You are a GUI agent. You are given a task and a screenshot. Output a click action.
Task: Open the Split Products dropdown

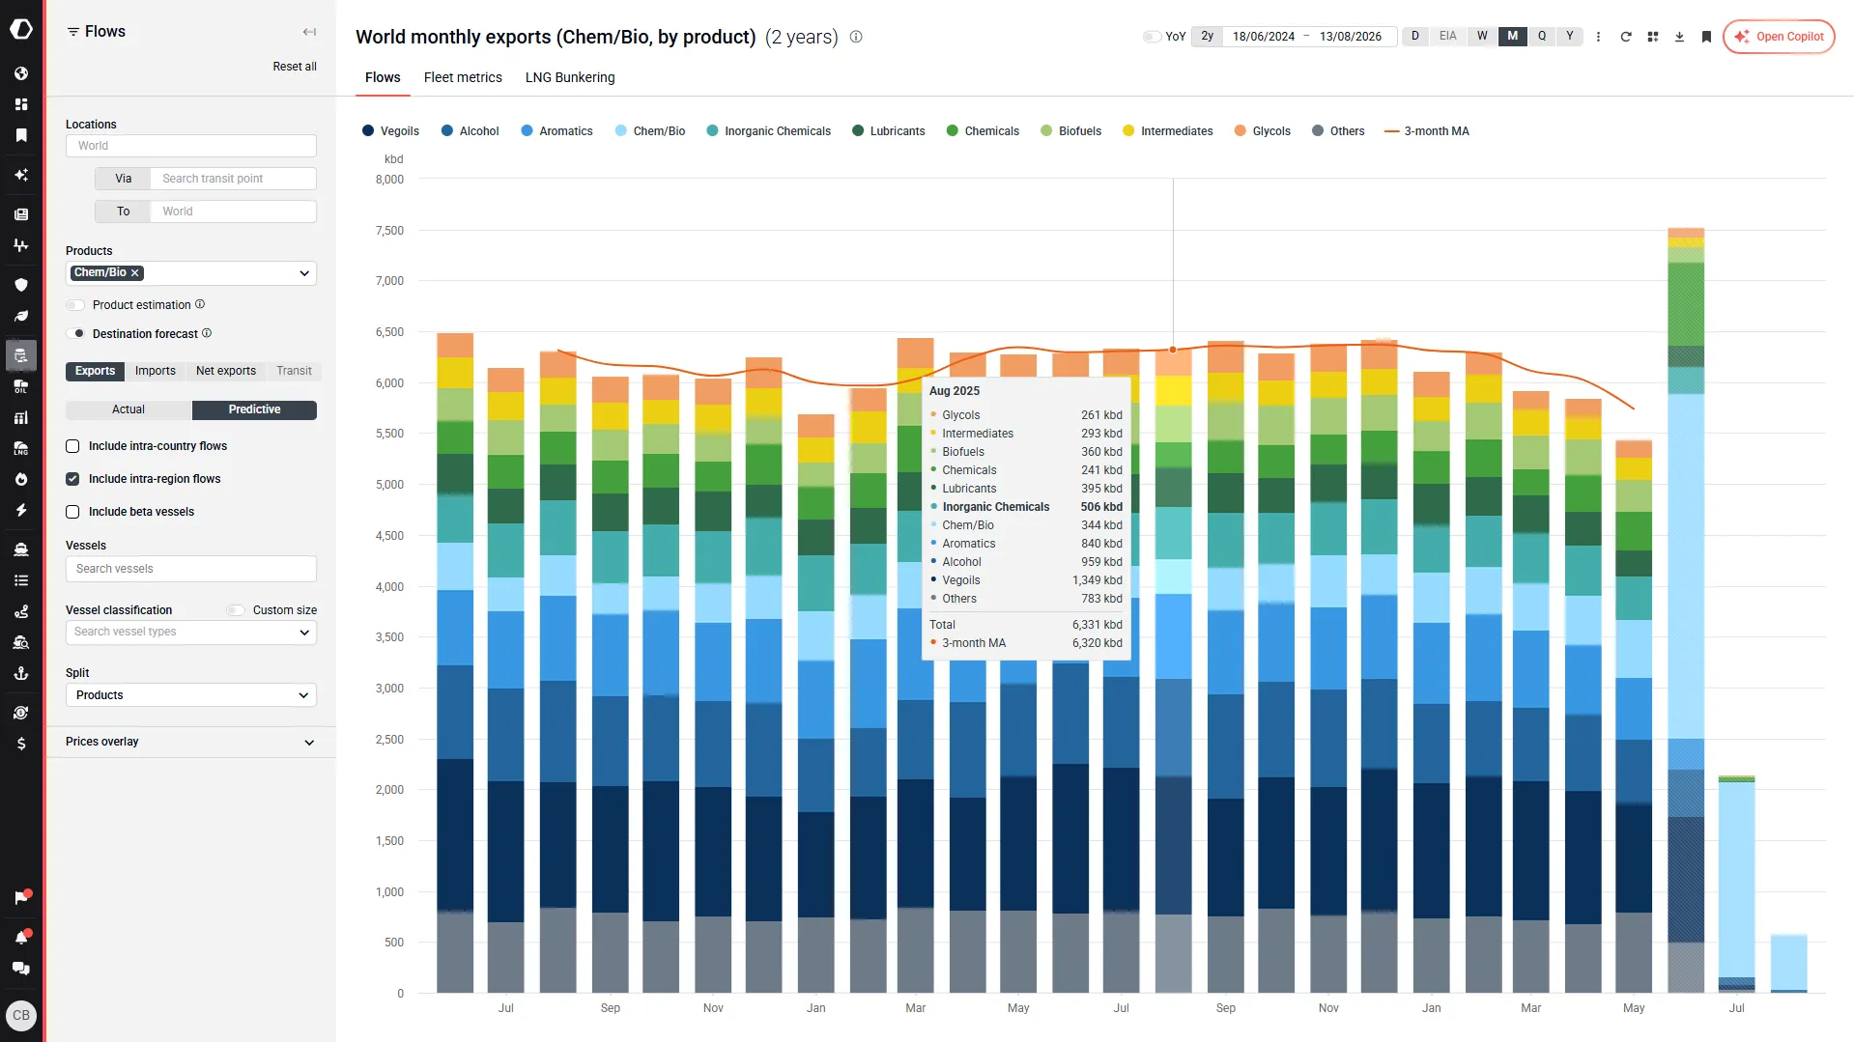[191, 695]
